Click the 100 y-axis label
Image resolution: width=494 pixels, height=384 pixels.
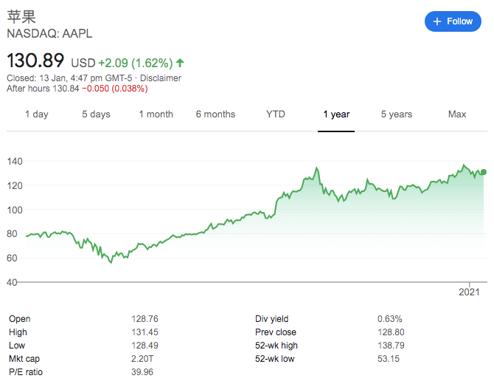coord(15,210)
